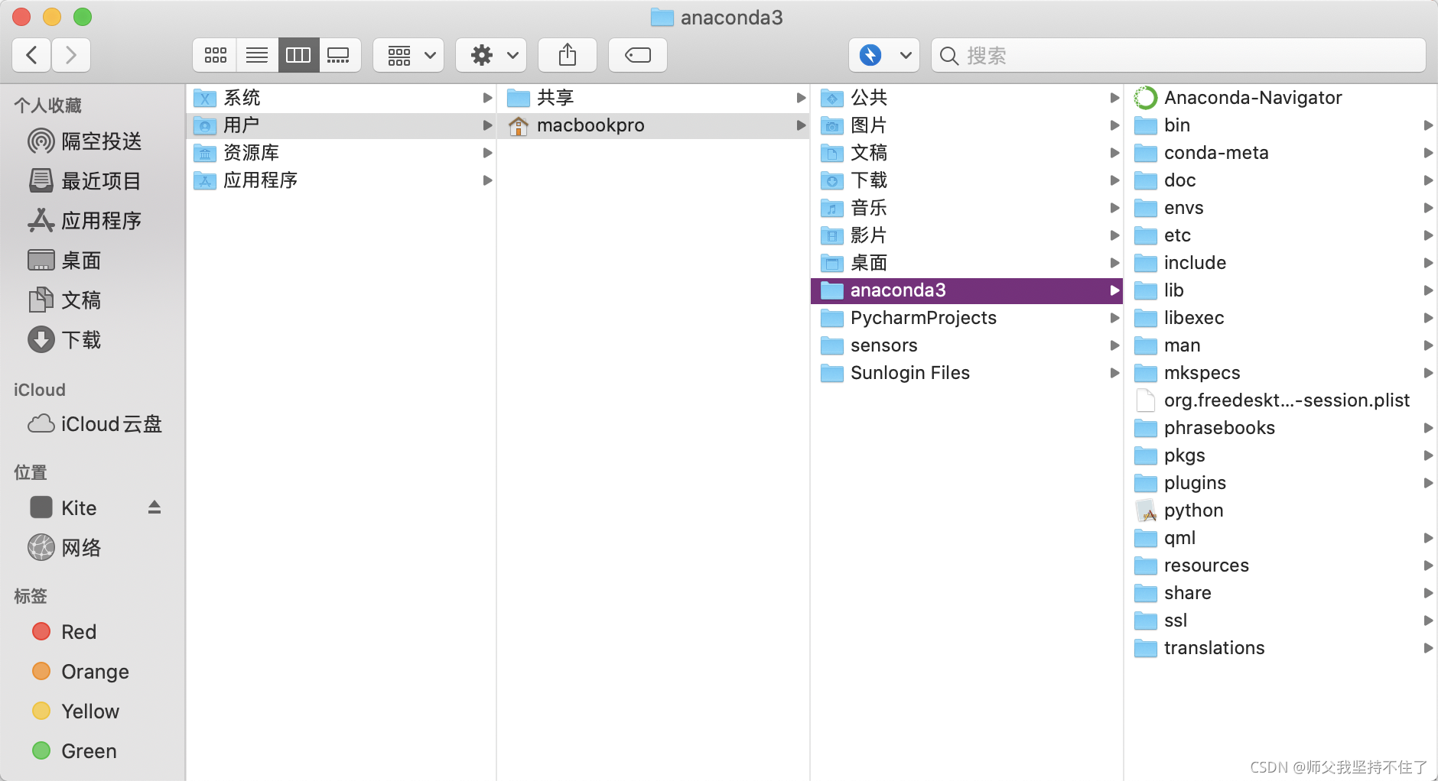The width and height of the screenshot is (1438, 781).
Task: Expand the lib folder arrow
Action: point(1427,290)
